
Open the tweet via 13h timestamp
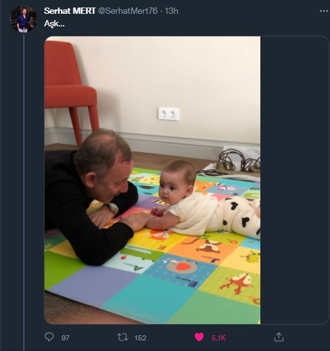pyautogui.click(x=172, y=11)
